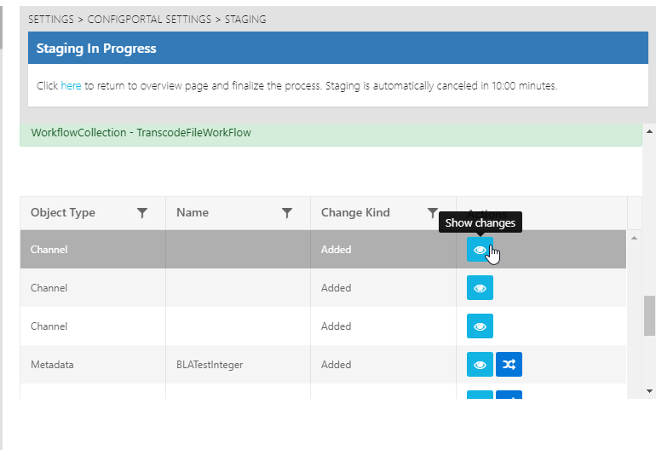Viewport: 656px width, 450px height.
Task: Click the outer vertical scrollbar thumb
Action: (649, 315)
